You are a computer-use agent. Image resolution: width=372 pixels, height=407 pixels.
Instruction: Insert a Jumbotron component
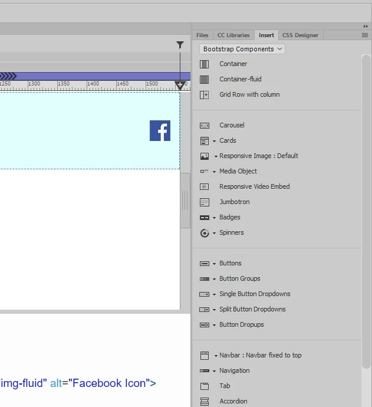235,202
